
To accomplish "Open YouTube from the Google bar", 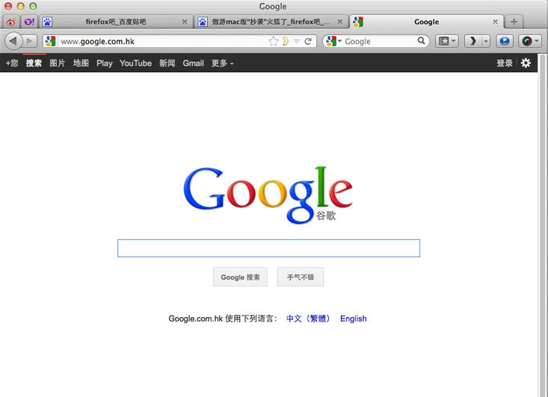I will coord(135,63).
